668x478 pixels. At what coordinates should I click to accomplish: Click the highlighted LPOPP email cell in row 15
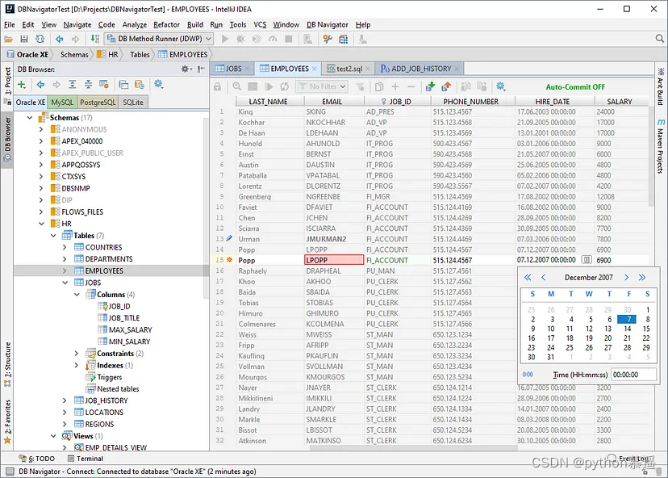(334, 260)
